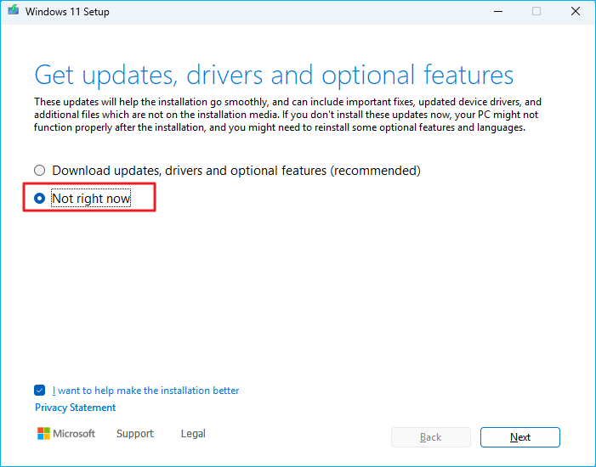
Task: Click the Windows 11 Setup title bar icon
Action: pos(14,10)
